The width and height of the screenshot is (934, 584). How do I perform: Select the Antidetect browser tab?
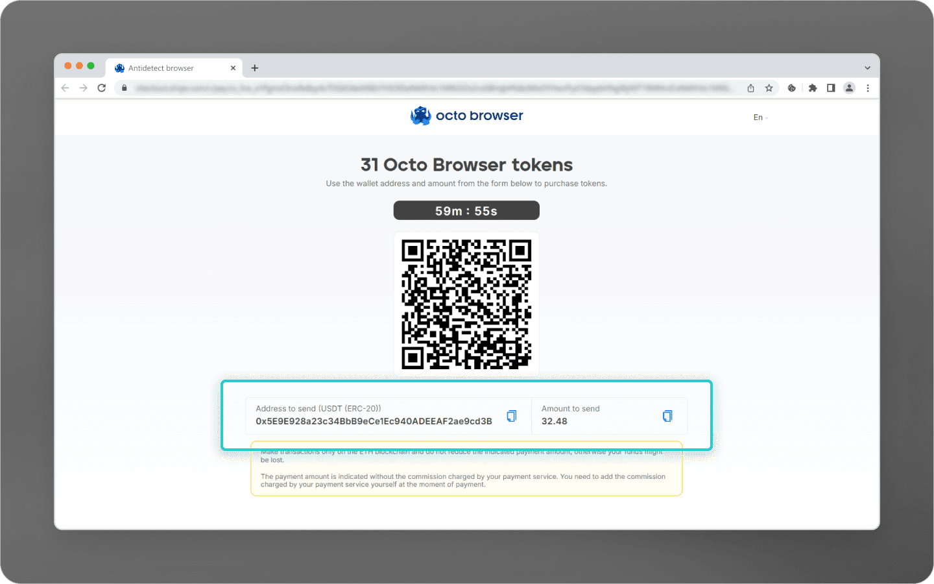(x=174, y=68)
